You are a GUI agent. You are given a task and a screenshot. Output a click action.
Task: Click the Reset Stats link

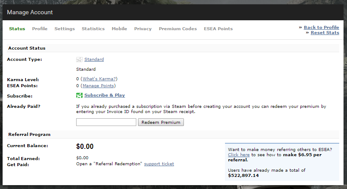click(x=325, y=33)
